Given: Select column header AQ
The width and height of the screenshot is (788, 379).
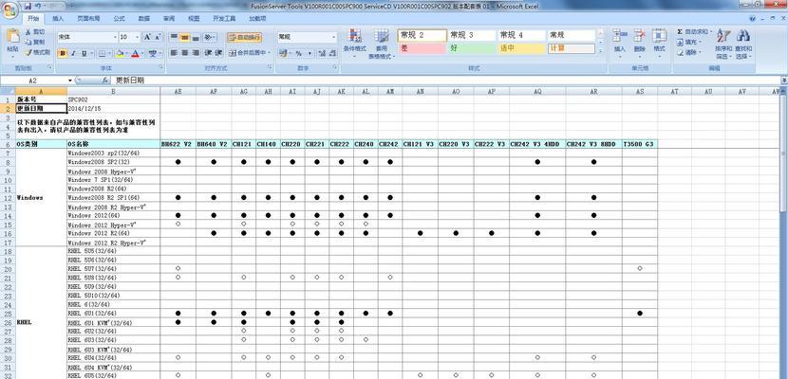Looking at the screenshot, I should click(x=537, y=91).
